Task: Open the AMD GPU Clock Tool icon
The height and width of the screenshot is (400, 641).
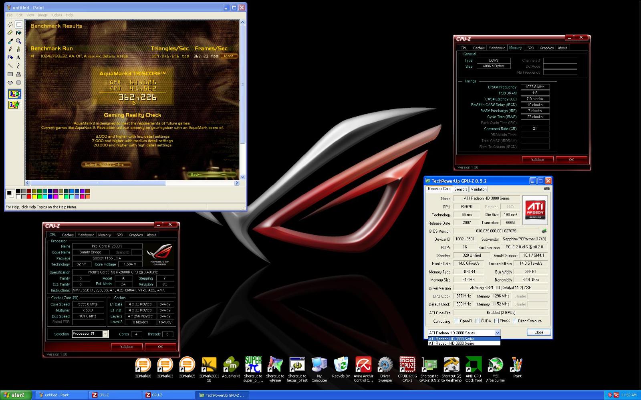Action: 474,369
